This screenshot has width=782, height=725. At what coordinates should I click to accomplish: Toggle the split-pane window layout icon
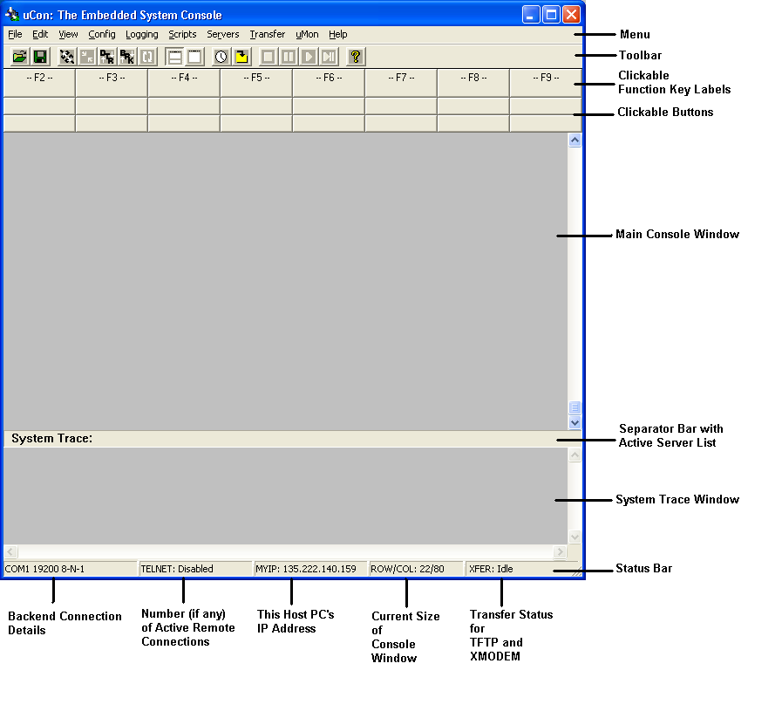174,57
